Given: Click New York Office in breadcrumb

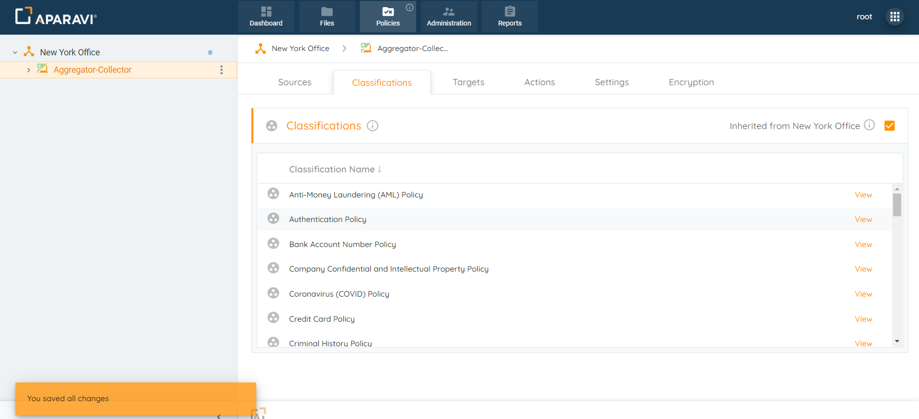Looking at the screenshot, I should coord(300,49).
